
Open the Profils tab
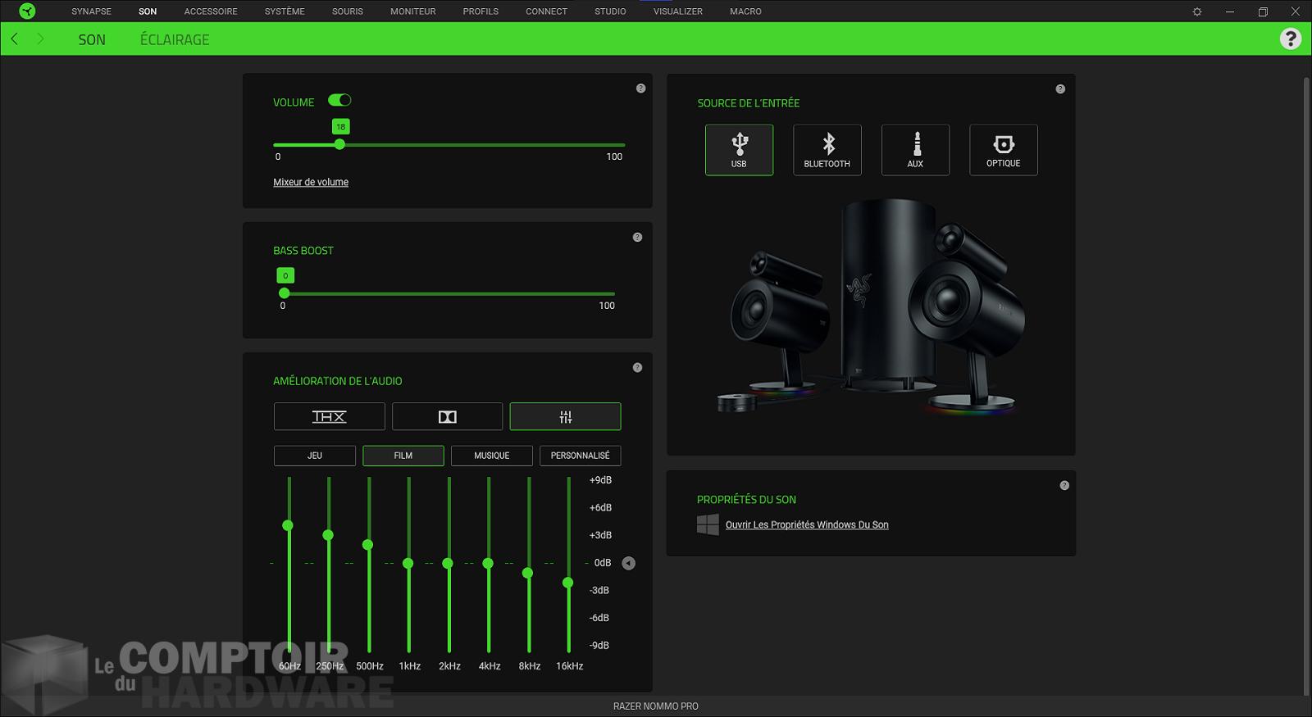point(481,11)
